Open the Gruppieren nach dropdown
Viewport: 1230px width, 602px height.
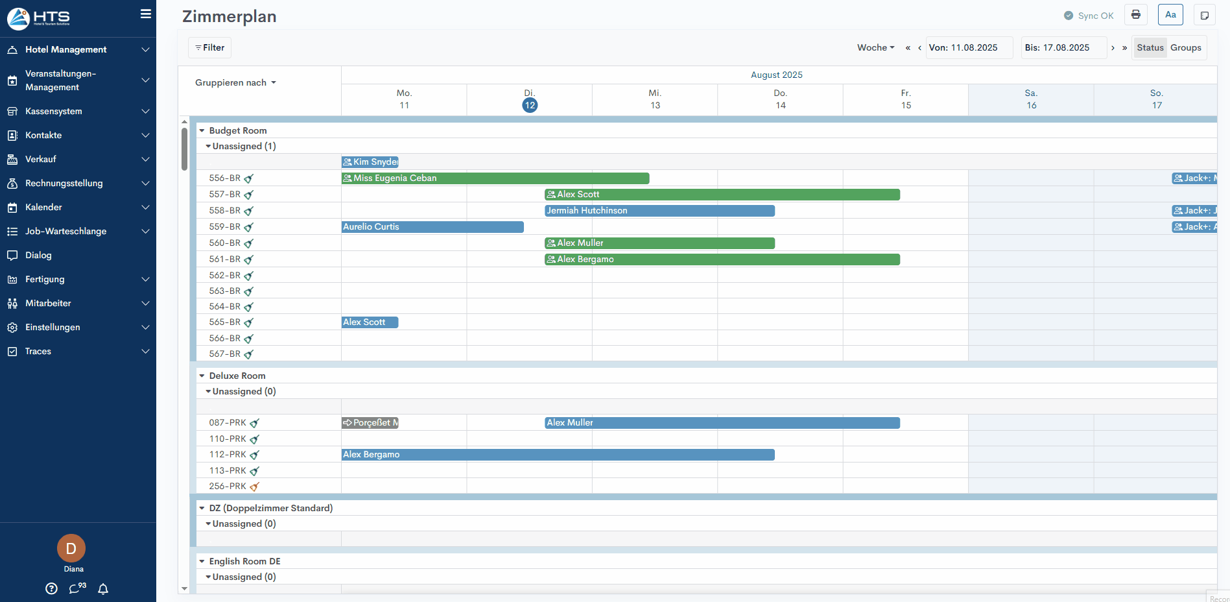coord(235,83)
